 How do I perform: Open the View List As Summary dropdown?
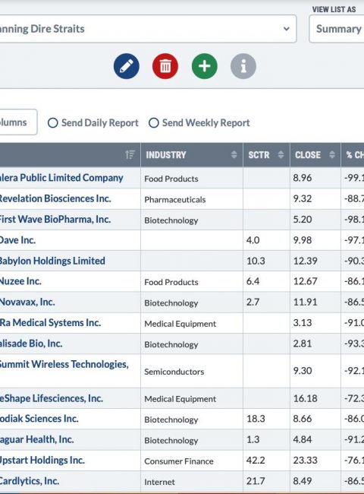pos(337,29)
